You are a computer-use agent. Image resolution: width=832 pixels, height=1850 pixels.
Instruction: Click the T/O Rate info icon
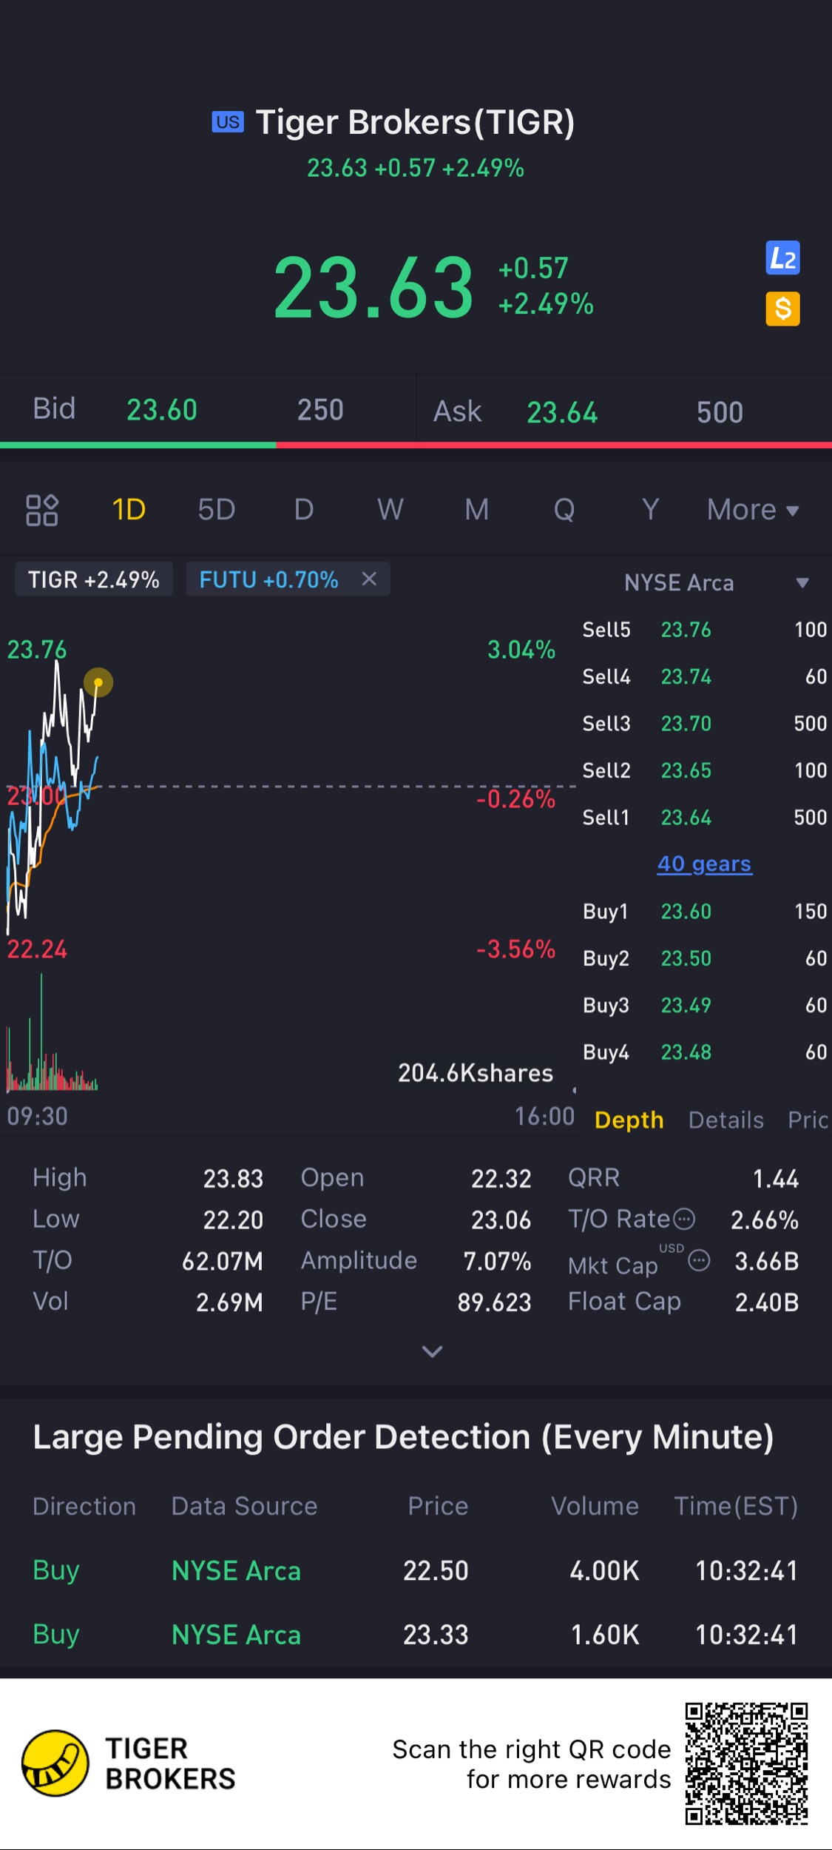pos(684,1218)
